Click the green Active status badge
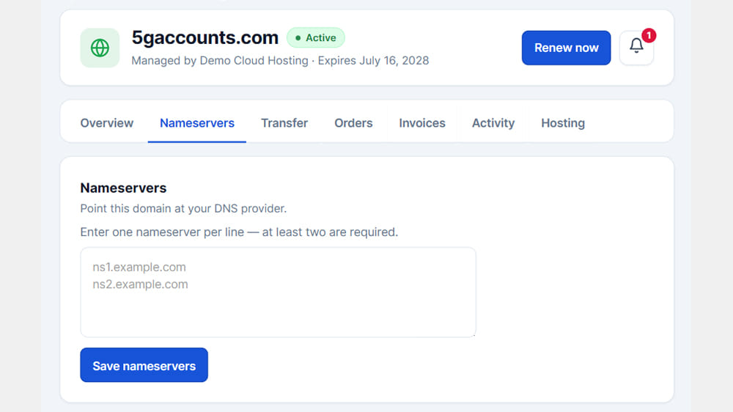Image resolution: width=733 pixels, height=412 pixels. [x=315, y=38]
